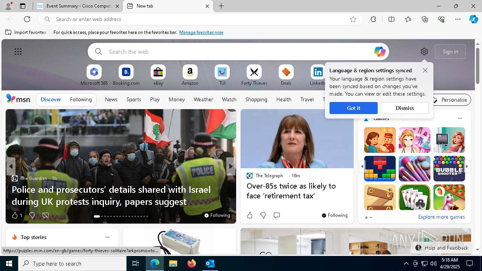Open the Solitaire cards game thumbnail

pyautogui.click(x=415, y=197)
